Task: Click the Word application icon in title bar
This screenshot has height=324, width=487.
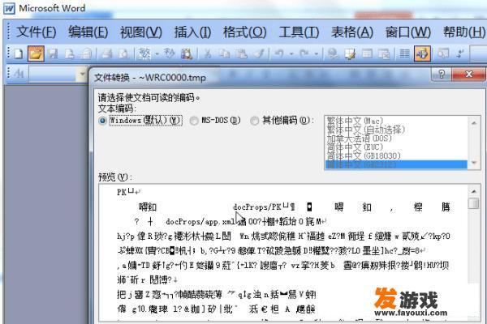Action: pos(9,8)
